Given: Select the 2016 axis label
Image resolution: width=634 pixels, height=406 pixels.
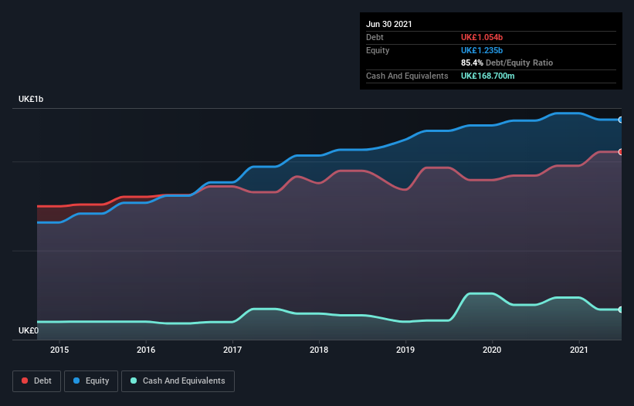Looking at the screenshot, I should pos(146,350).
